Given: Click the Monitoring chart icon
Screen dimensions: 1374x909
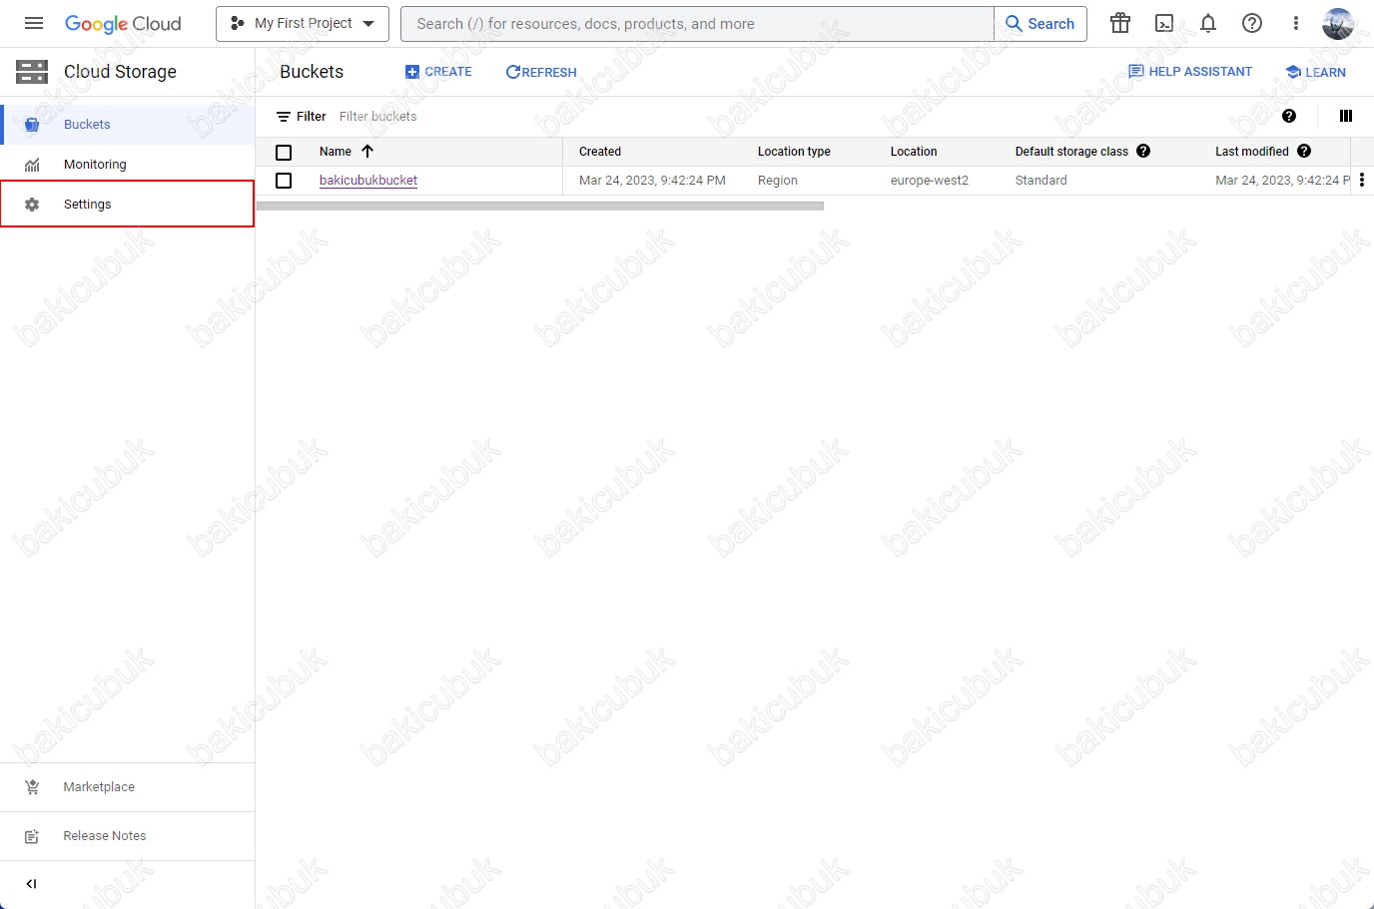Looking at the screenshot, I should tap(32, 165).
